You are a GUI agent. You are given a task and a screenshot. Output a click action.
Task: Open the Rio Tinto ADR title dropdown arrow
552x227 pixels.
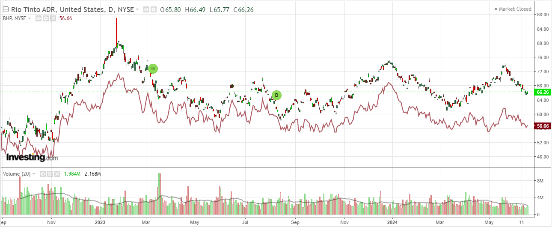pyautogui.click(x=137, y=9)
